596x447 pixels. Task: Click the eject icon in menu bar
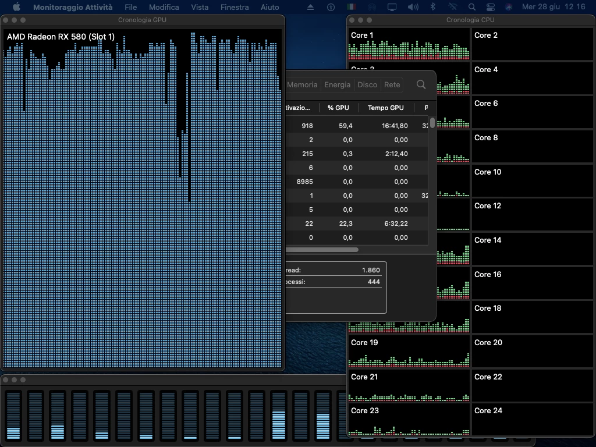click(x=310, y=7)
